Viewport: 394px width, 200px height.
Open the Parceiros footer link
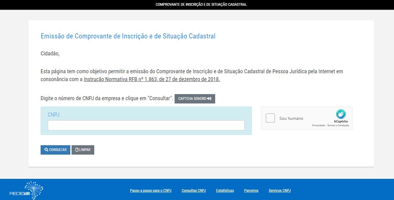click(251, 191)
